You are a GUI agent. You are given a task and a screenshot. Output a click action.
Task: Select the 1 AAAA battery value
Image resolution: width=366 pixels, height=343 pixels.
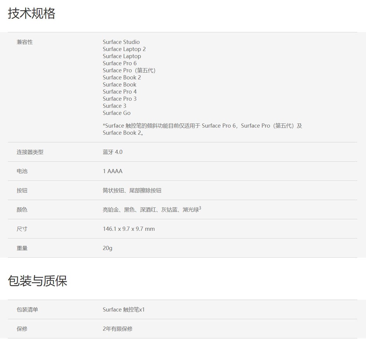click(x=112, y=171)
